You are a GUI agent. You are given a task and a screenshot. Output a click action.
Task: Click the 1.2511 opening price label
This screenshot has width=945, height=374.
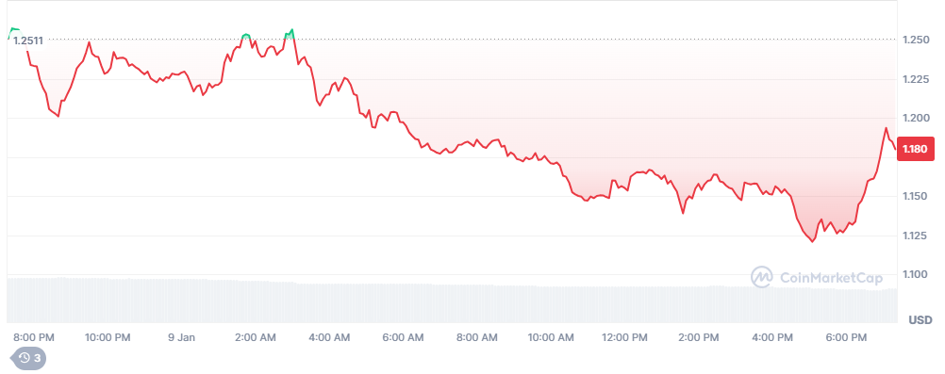click(28, 41)
